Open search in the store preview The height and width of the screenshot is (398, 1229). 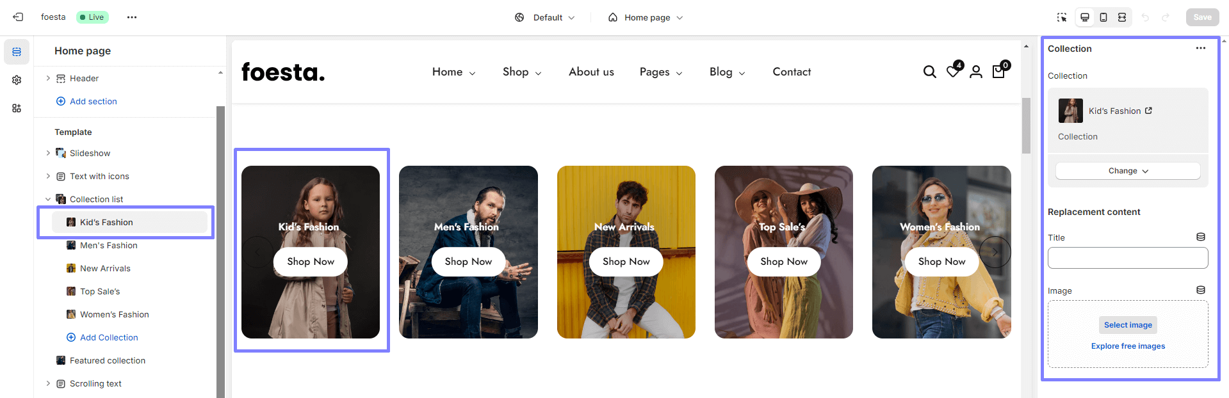point(929,72)
